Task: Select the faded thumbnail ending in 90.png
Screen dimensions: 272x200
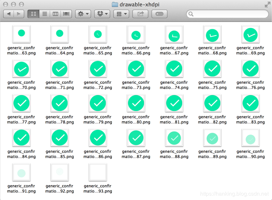Action: coord(250,138)
